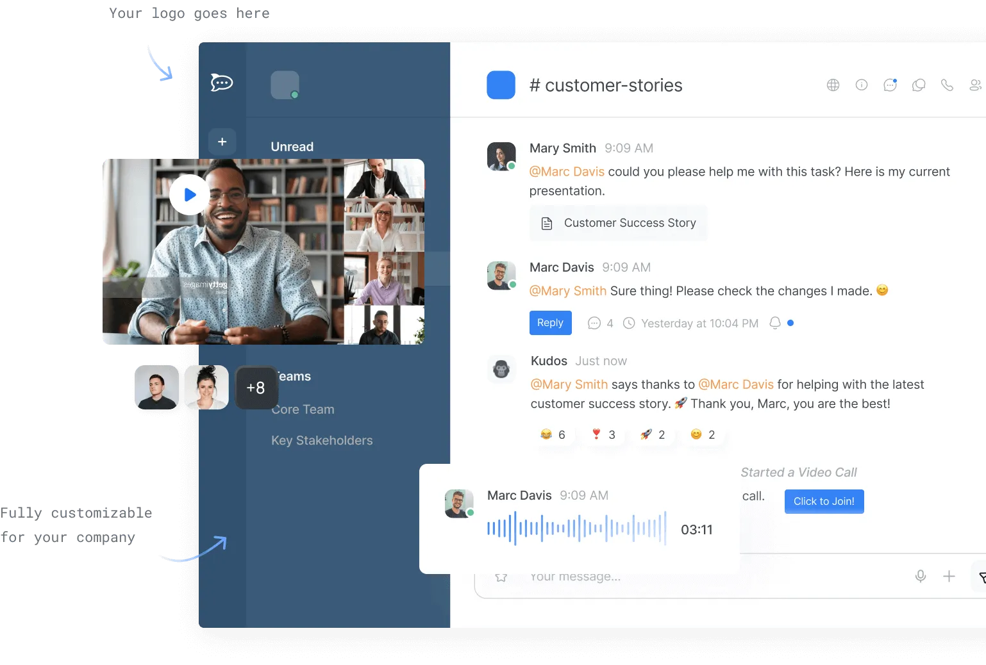Create a new channel with the sidebar plus button
The width and height of the screenshot is (986, 665).
[x=222, y=142]
